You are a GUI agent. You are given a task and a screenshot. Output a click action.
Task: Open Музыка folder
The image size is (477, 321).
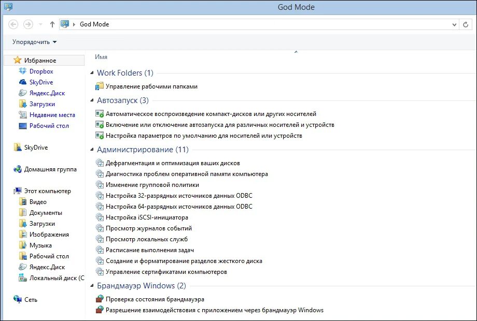[x=40, y=245]
